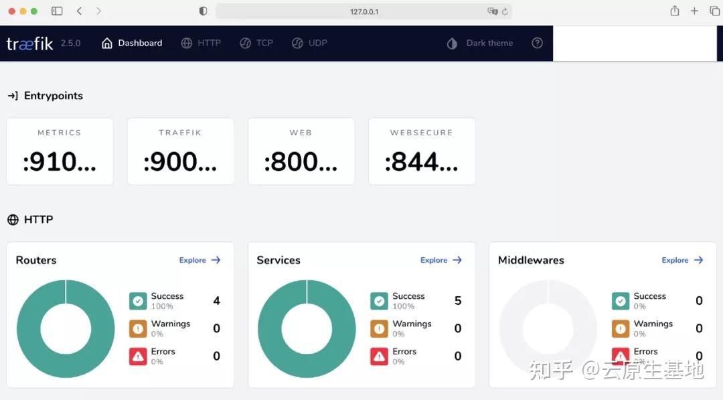Click the Entrypoints arrow icon

[13, 95]
